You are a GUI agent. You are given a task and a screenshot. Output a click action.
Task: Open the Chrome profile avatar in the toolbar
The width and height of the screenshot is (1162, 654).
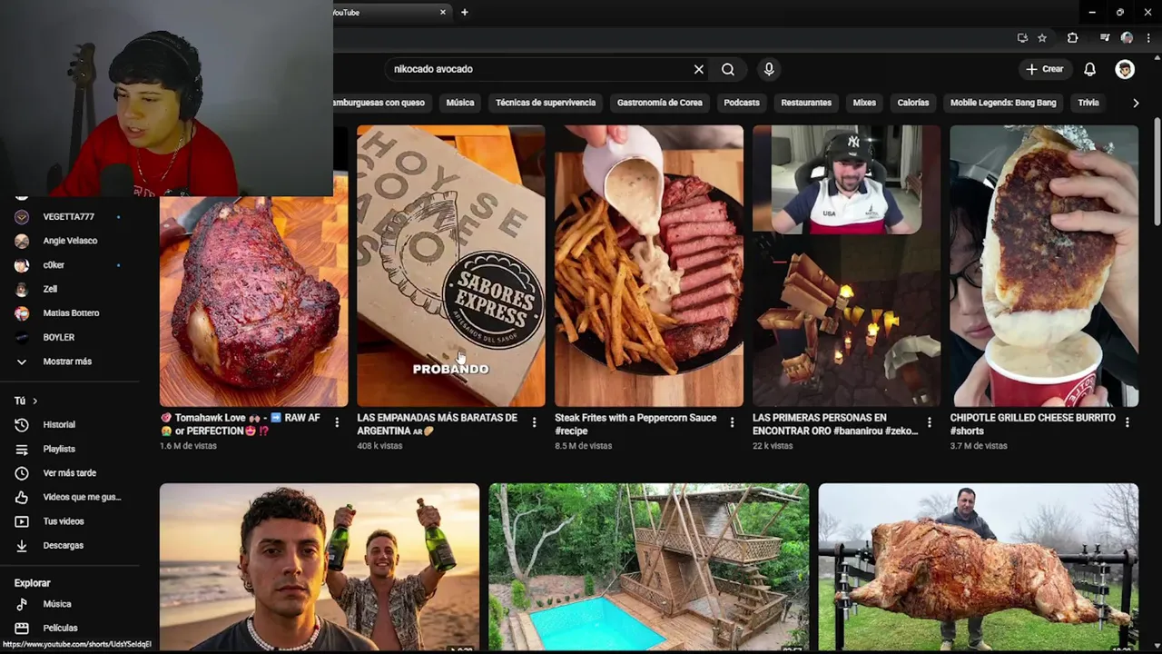1127,38
